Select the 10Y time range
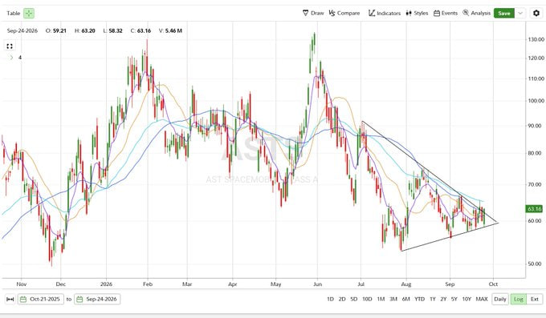Image resolution: width=546 pixels, height=318 pixels. [467, 300]
